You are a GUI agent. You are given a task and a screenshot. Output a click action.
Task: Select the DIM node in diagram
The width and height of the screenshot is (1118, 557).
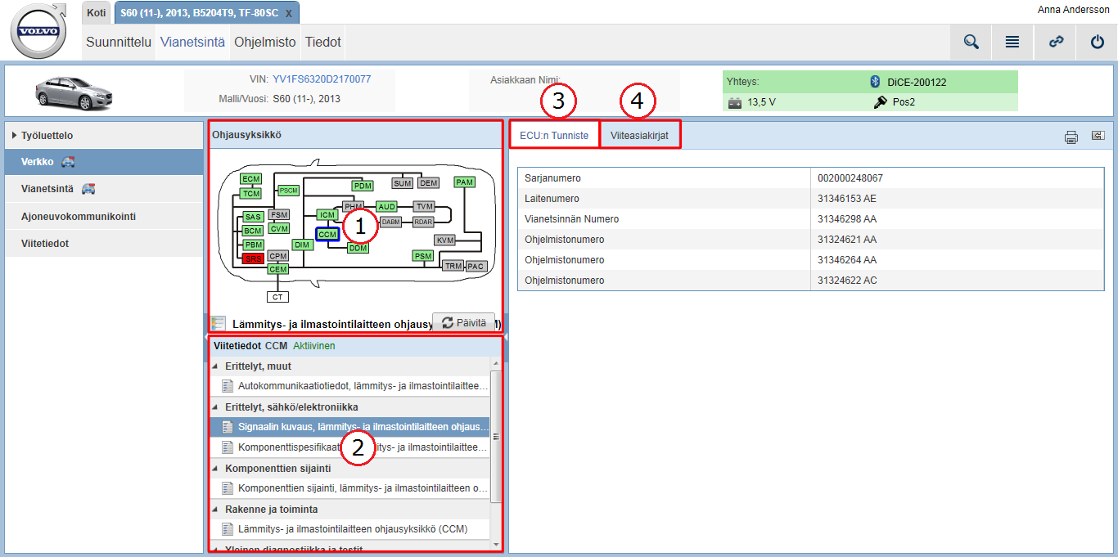click(x=303, y=245)
